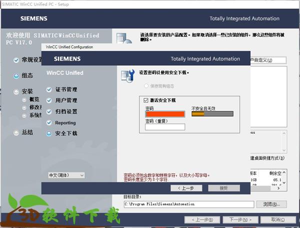Click the 总结 step icon in setup window
Screen dimensions: 300x228
16,132
